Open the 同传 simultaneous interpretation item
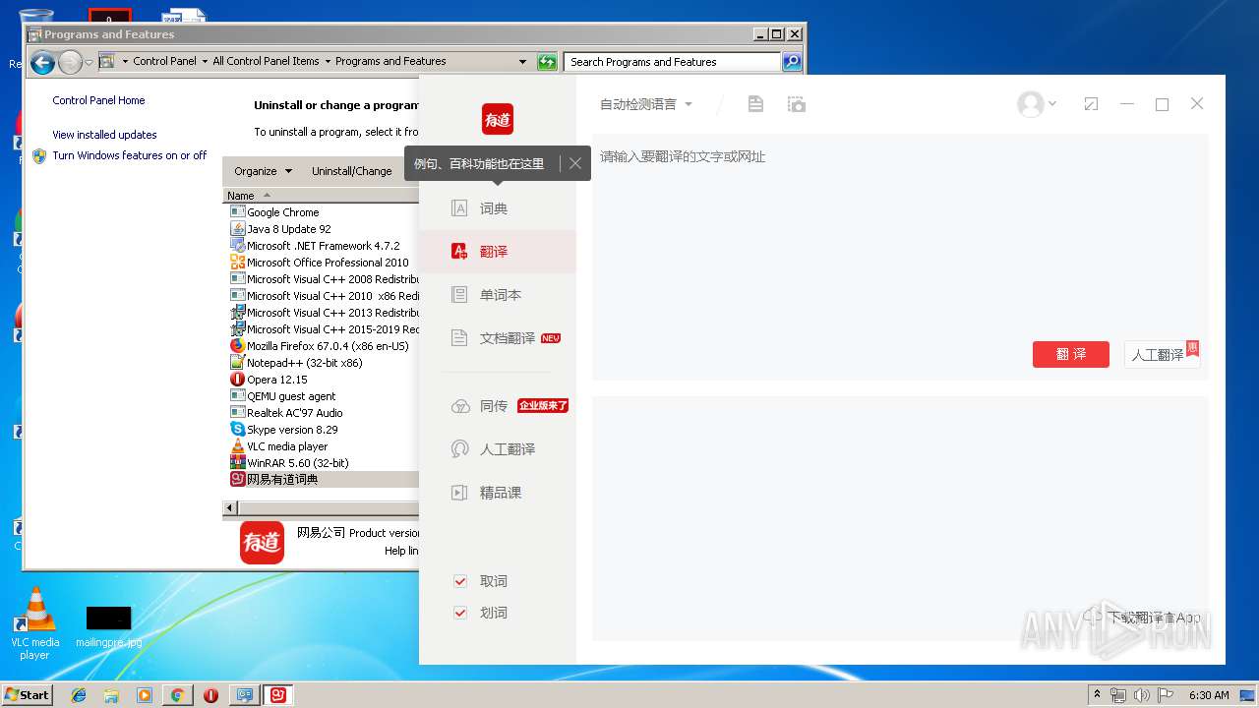 498,406
